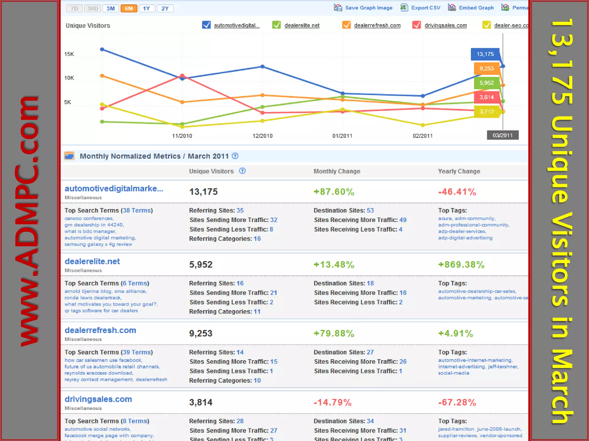Open the dealerelite.net site link
This screenshot has height=441, width=589.
tap(92, 261)
